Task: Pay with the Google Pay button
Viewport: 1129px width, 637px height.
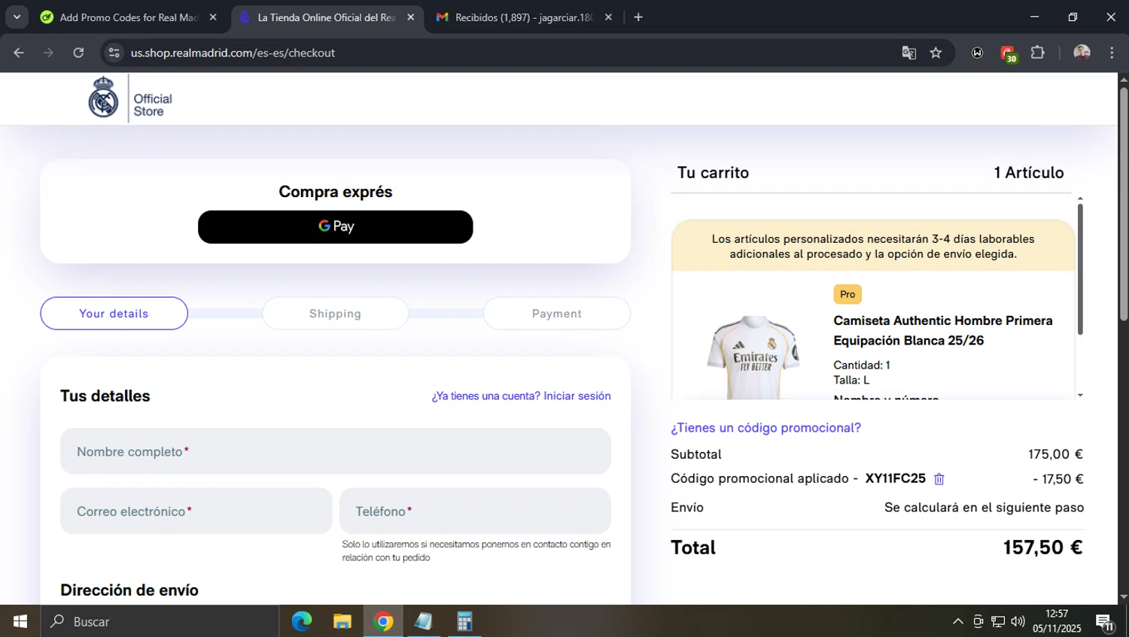Action: [335, 226]
